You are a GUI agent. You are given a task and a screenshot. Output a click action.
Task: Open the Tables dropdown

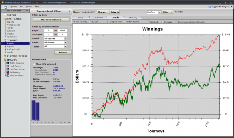click(66, 47)
